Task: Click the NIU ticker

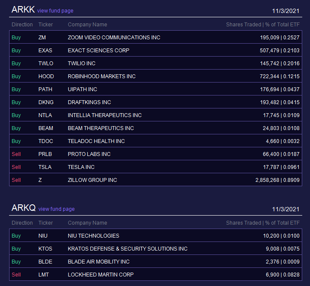Action: pos(43,236)
